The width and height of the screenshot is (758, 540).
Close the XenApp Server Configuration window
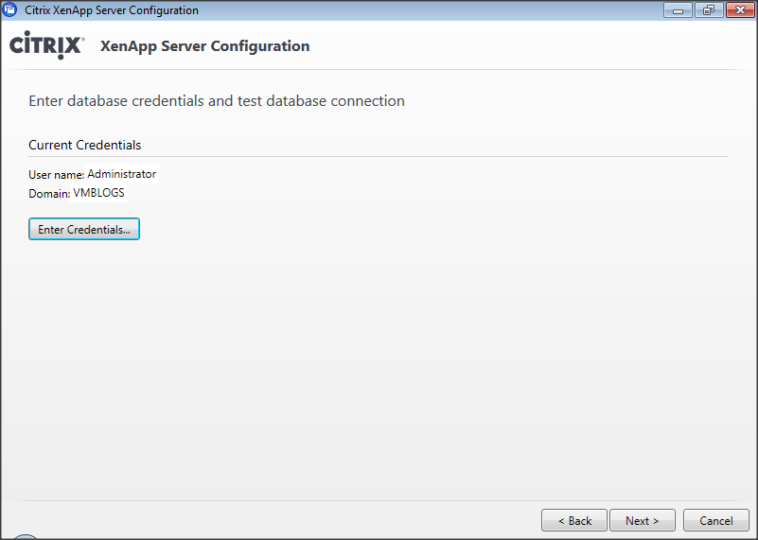pyautogui.click(x=737, y=10)
